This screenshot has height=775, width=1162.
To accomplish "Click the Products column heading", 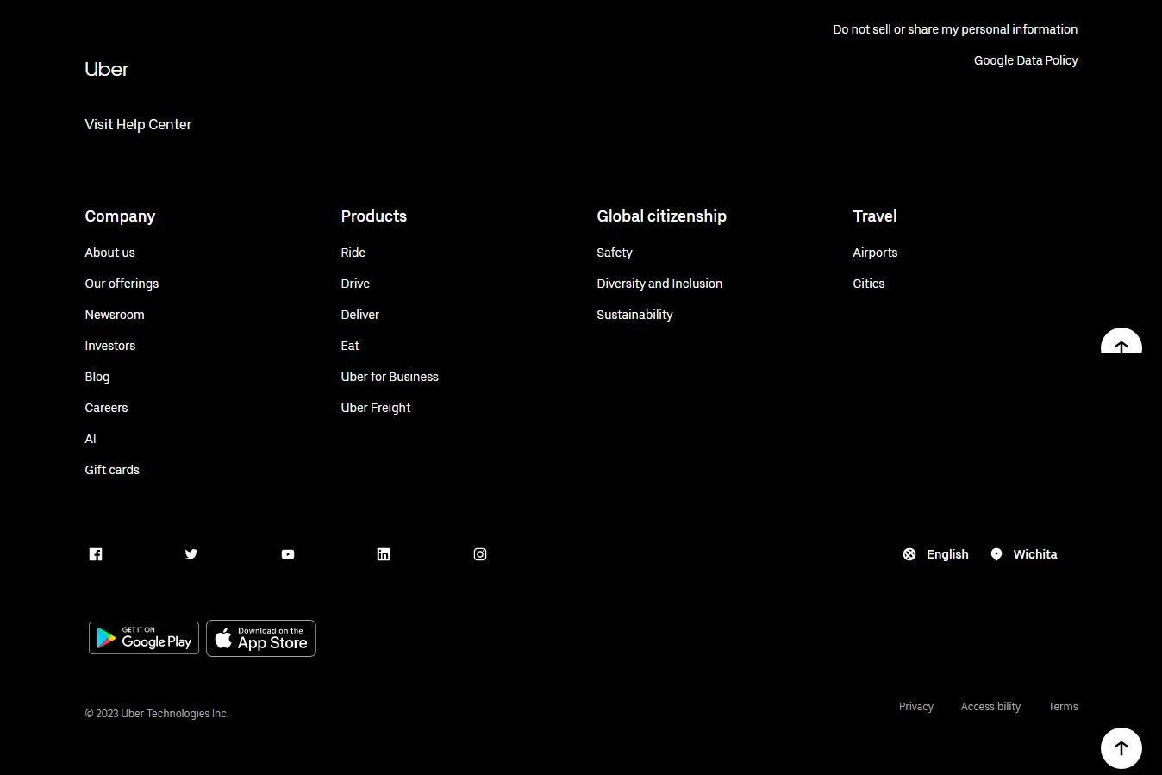I will (x=374, y=216).
